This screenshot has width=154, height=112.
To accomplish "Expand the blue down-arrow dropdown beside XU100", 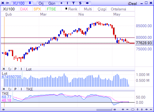I will (x=30, y=3).
